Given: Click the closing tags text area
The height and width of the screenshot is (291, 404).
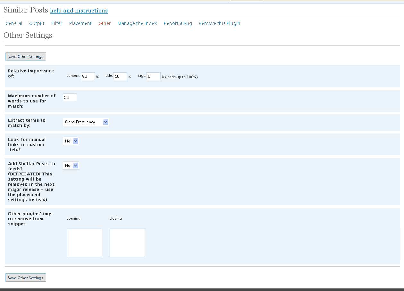Looking at the screenshot, I should (x=127, y=243).
